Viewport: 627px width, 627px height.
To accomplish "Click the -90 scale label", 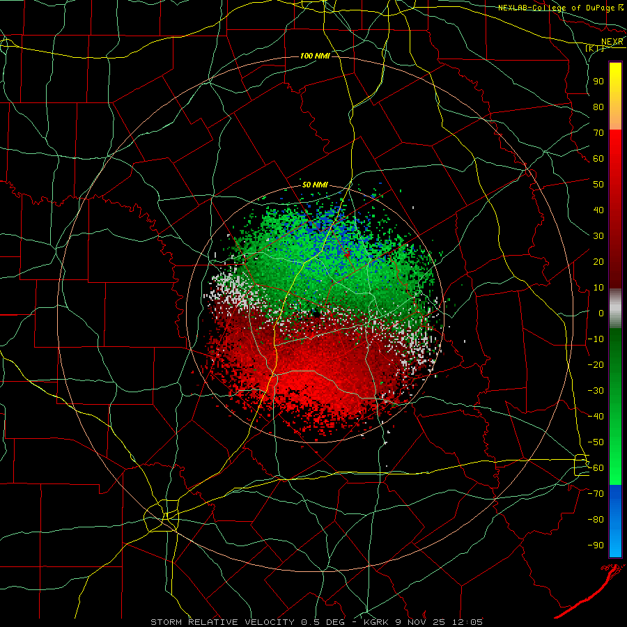I will [x=596, y=545].
